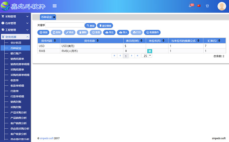Open 采购结算单 in sidebar
This screenshot has width=229, height=142.
tap(17, 69)
